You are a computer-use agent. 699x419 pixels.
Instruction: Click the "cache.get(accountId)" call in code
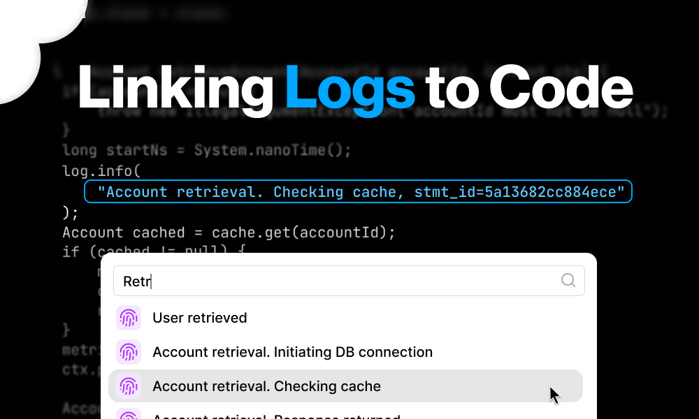302,232
